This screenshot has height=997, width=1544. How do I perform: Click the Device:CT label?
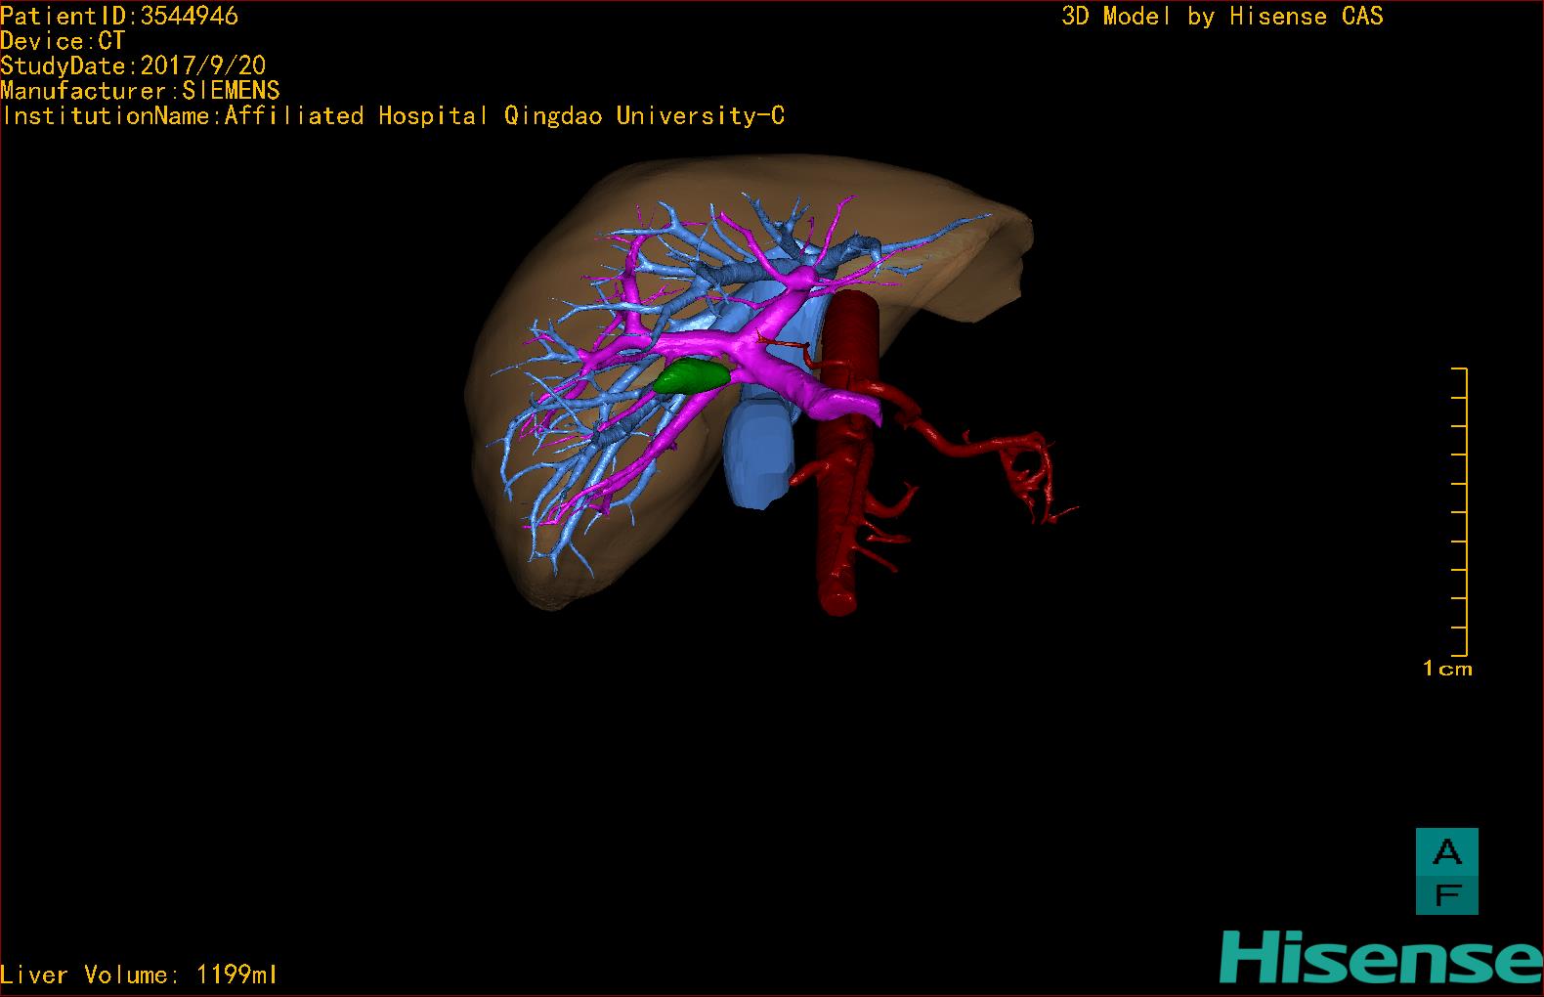click(63, 41)
